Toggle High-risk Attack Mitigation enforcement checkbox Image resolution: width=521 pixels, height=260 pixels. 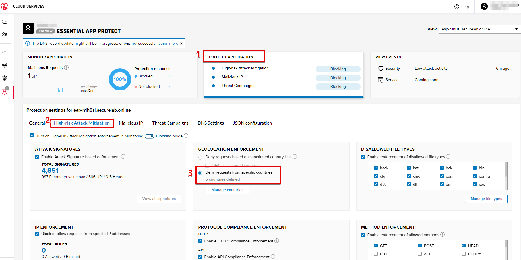[32, 136]
